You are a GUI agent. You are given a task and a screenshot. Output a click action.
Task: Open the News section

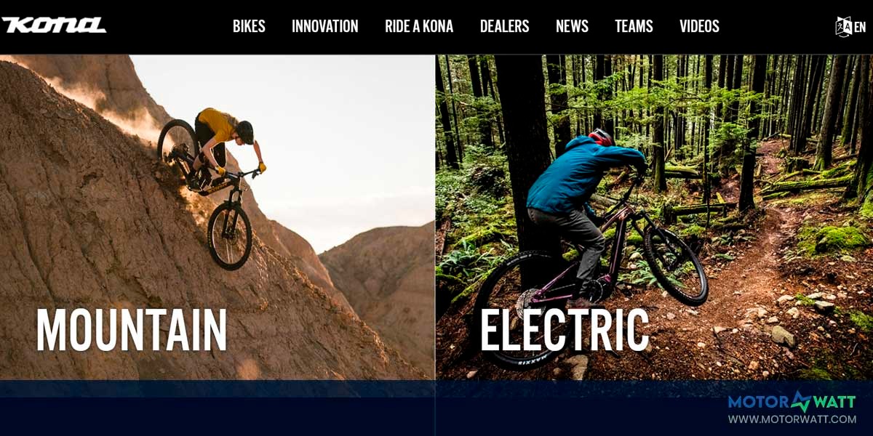pyautogui.click(x=572, y=26)
